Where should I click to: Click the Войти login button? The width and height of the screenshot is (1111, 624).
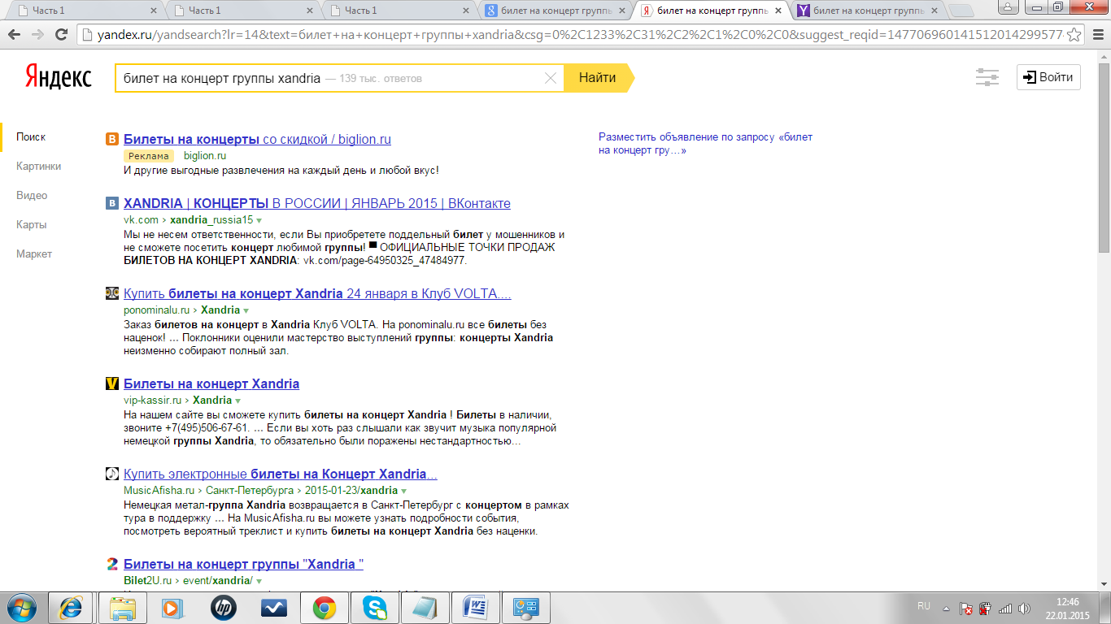(x=1048, y=78)
